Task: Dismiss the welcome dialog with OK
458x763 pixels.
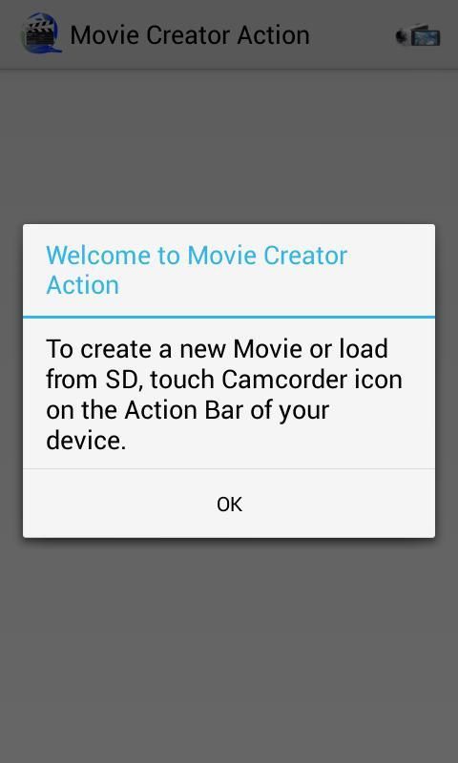Action: [x=229, y=505]
